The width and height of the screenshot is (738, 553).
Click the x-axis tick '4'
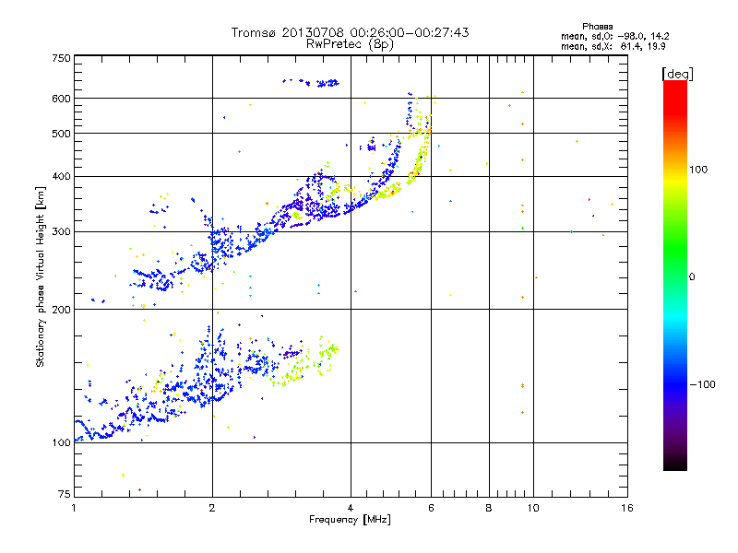[351, 508]
